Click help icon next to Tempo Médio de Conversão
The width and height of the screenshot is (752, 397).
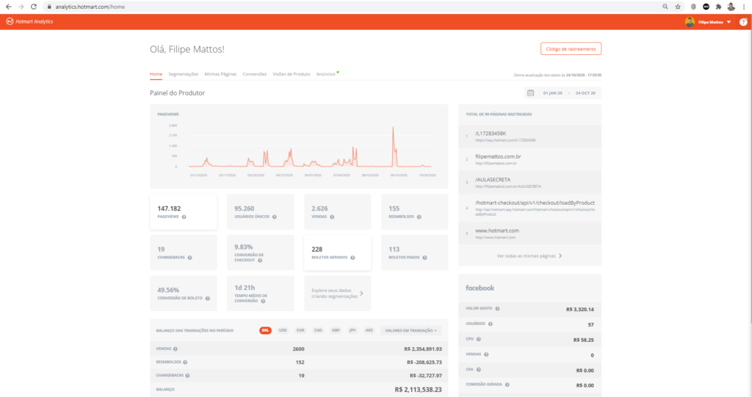263,301
